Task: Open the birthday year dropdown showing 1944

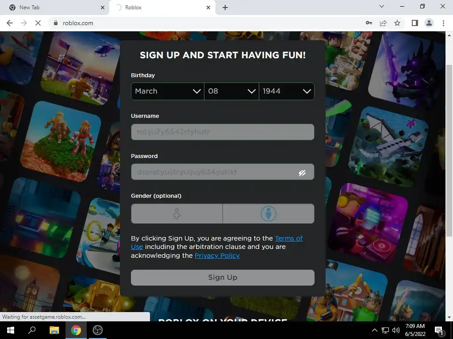Action: coord(287,91)
